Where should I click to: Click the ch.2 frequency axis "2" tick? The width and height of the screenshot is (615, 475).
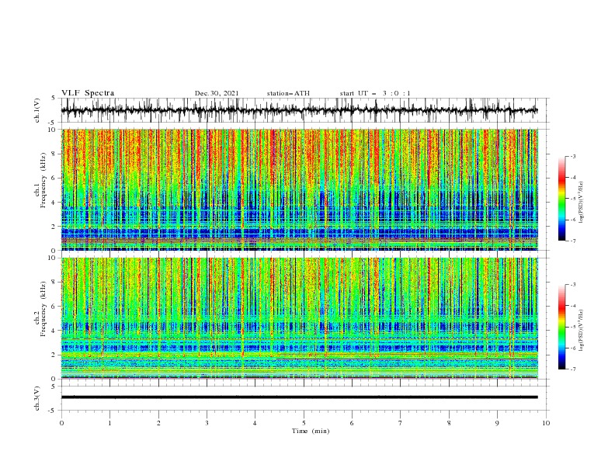[x=54, y=355]
